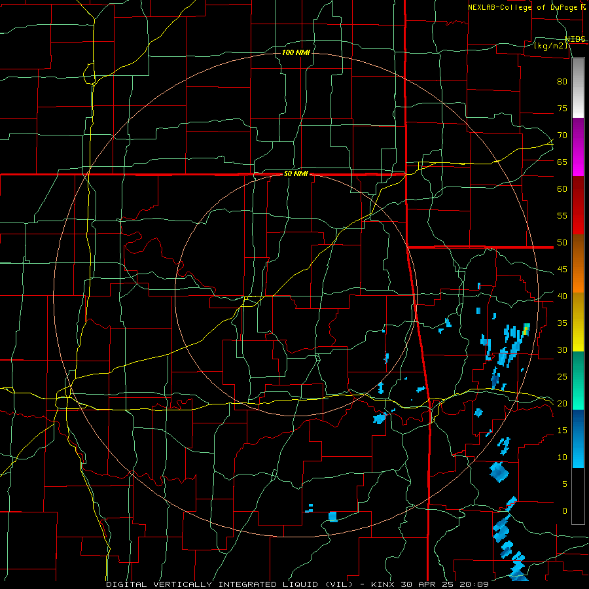589x589 pixels.
Task: Click the color scale value 20
Action: tap(562, 403)
